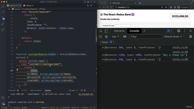Open the Source Control view
Screen dimensions: 194x109
(3, 18)
